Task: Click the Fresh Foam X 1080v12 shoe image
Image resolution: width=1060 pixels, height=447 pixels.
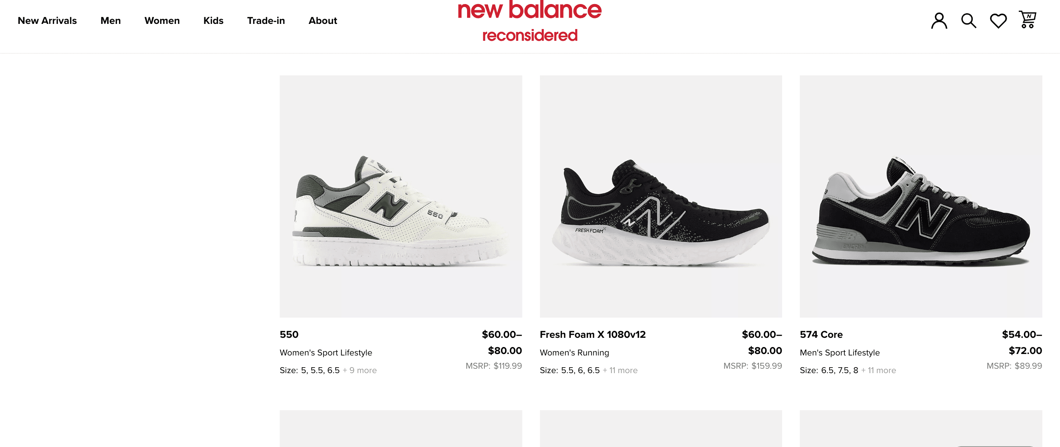Action: tap(661, 196)
